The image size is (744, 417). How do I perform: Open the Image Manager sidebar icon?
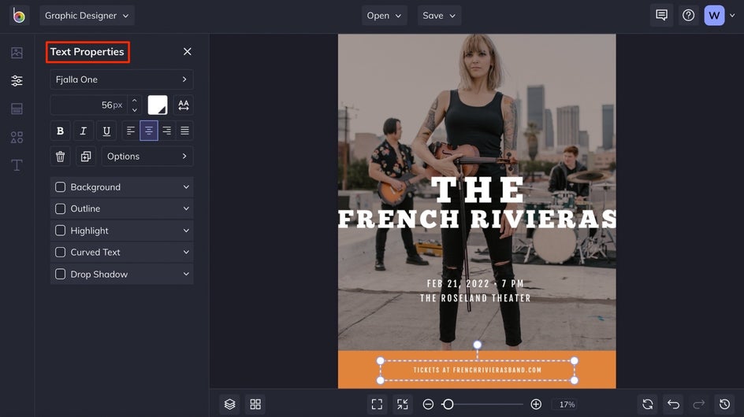click(17, 53)
